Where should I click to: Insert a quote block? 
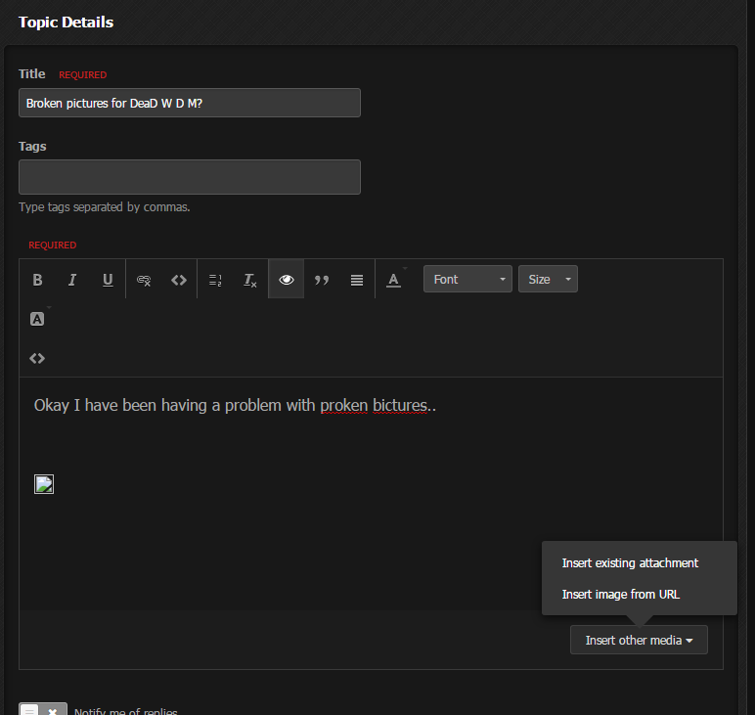(321, 280)
